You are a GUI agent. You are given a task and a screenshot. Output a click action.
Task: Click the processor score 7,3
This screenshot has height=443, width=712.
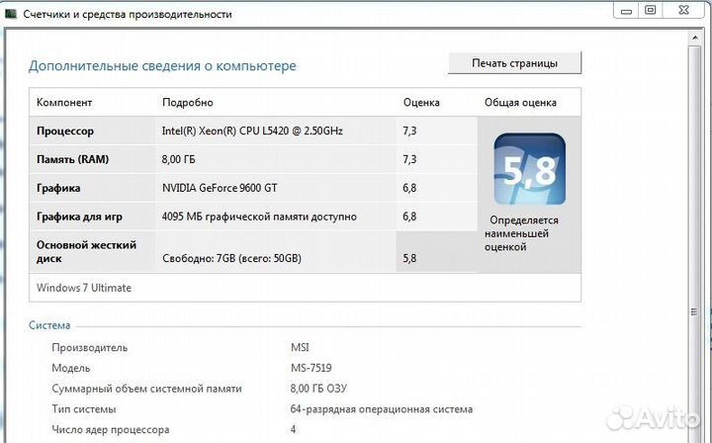(409, 131)
